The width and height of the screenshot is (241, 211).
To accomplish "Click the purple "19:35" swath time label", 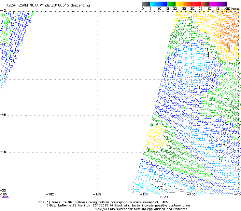I will 4,197.
